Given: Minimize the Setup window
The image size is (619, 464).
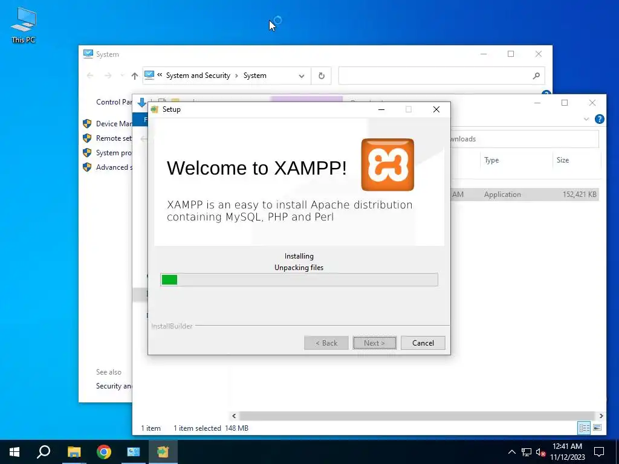Looking at the screenshot, I should click(x=381, y=109).
